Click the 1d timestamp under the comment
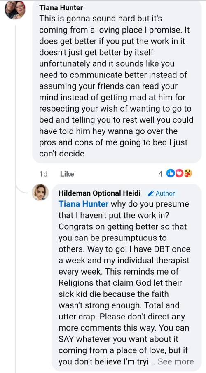The height and width of the screenshot is (373, 206). click(x=43, y=174)
